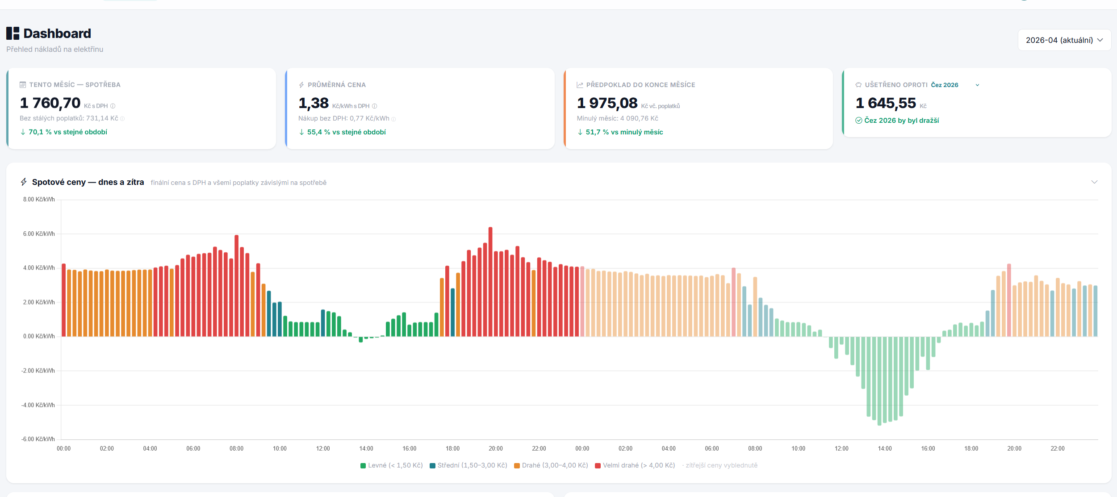
Task: Open the Čez 2026 comparison dropdown
Action: click(x=977, y=85)
